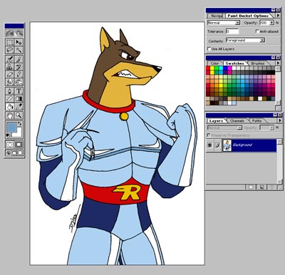This screenshot has height=275, width=285.
Task: Switch to the Color tab
Action: [214, 63]
